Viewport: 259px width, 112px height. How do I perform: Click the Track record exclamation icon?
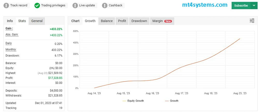pos(6,5)
